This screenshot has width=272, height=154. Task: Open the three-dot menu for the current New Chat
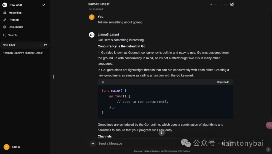tap(41, 45)
